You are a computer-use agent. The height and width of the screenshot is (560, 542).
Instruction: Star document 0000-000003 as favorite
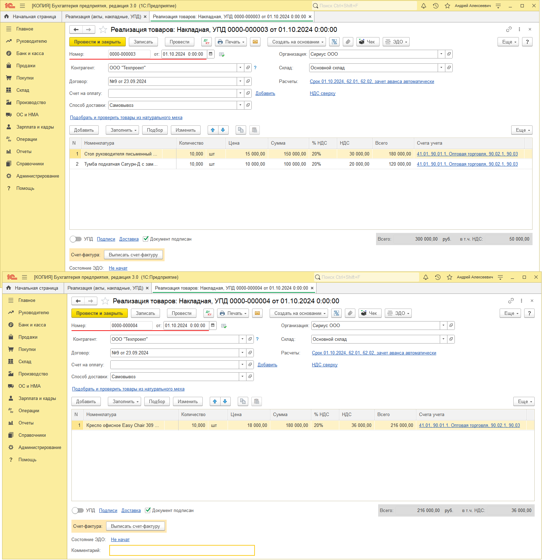(103, 29)
